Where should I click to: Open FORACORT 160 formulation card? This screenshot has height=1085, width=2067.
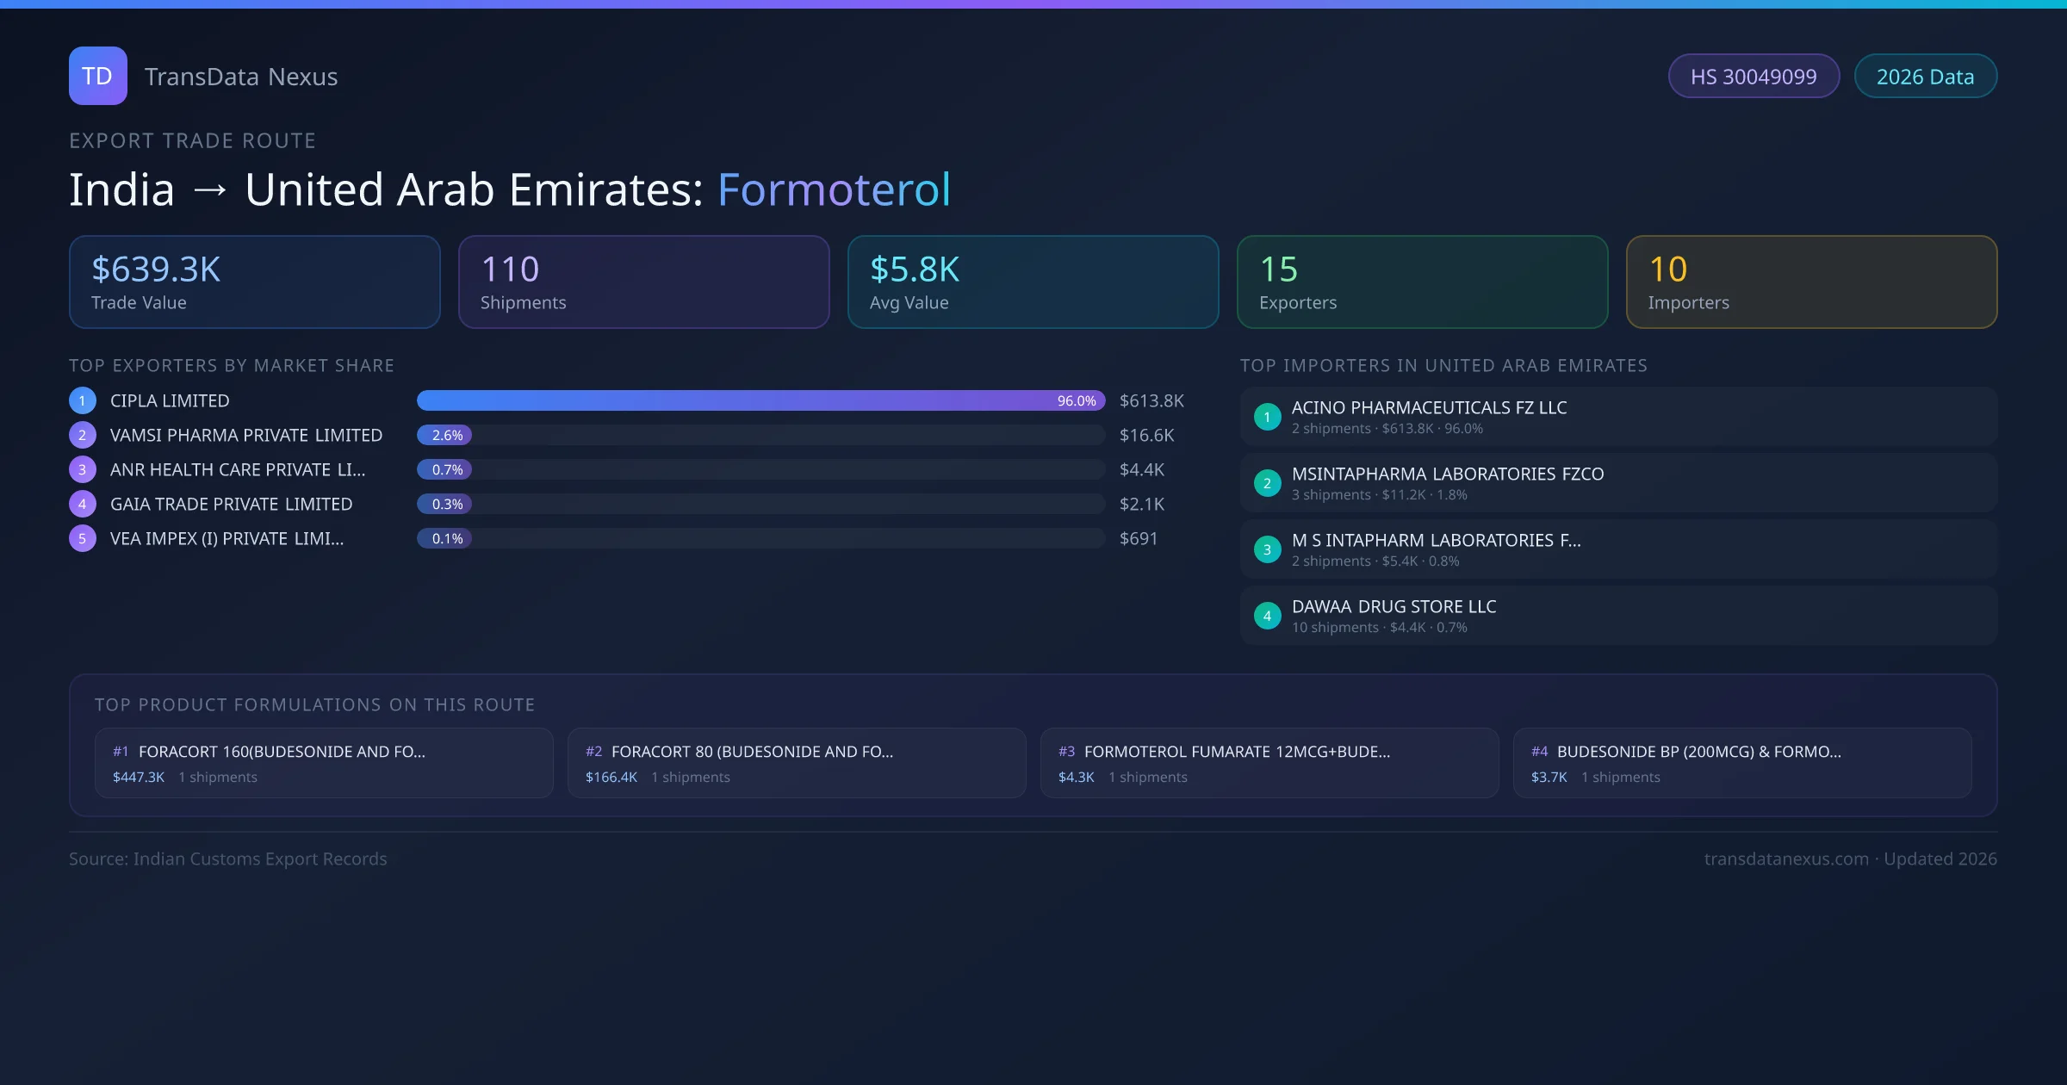coord(324,763)
